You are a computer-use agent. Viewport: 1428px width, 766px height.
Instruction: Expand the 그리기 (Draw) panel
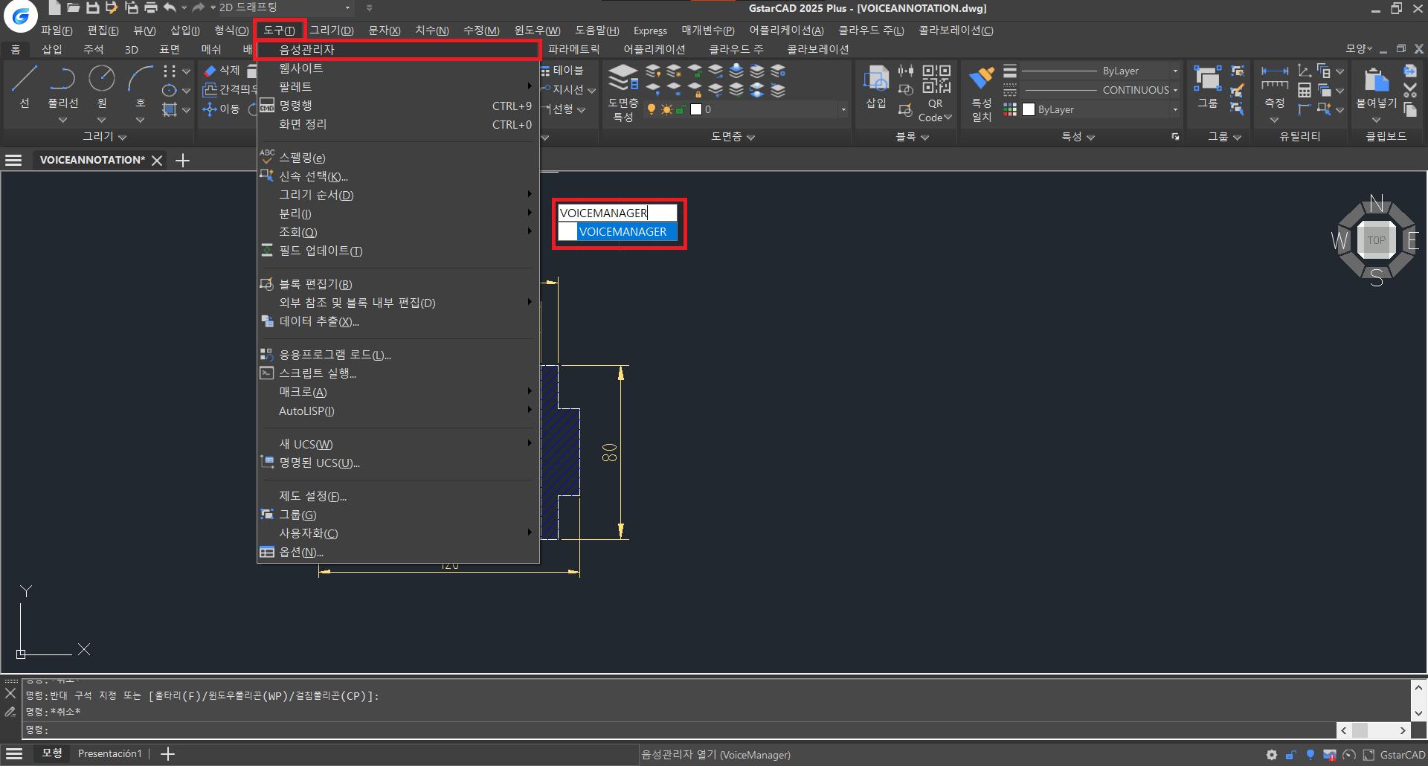pos(104,137)
